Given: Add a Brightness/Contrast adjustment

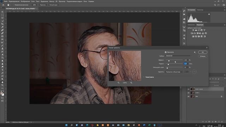Looking at the screenshot, I should pos(193,30).
